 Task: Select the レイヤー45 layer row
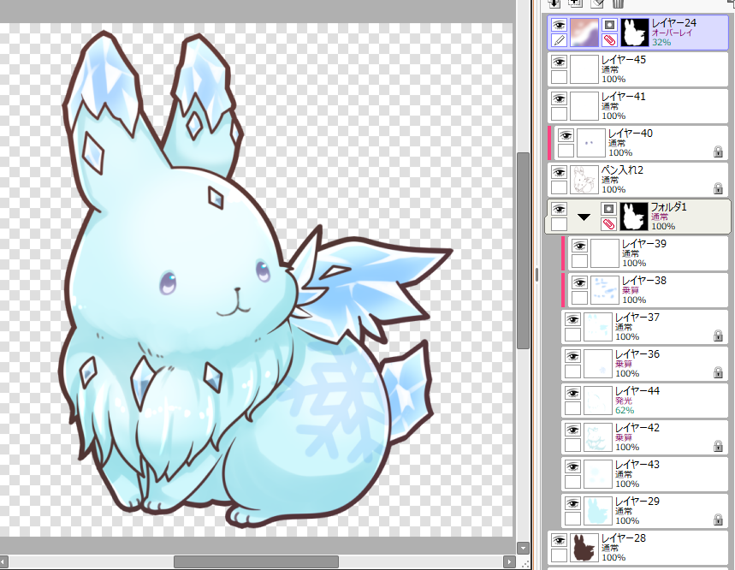(x=637, y=69)
